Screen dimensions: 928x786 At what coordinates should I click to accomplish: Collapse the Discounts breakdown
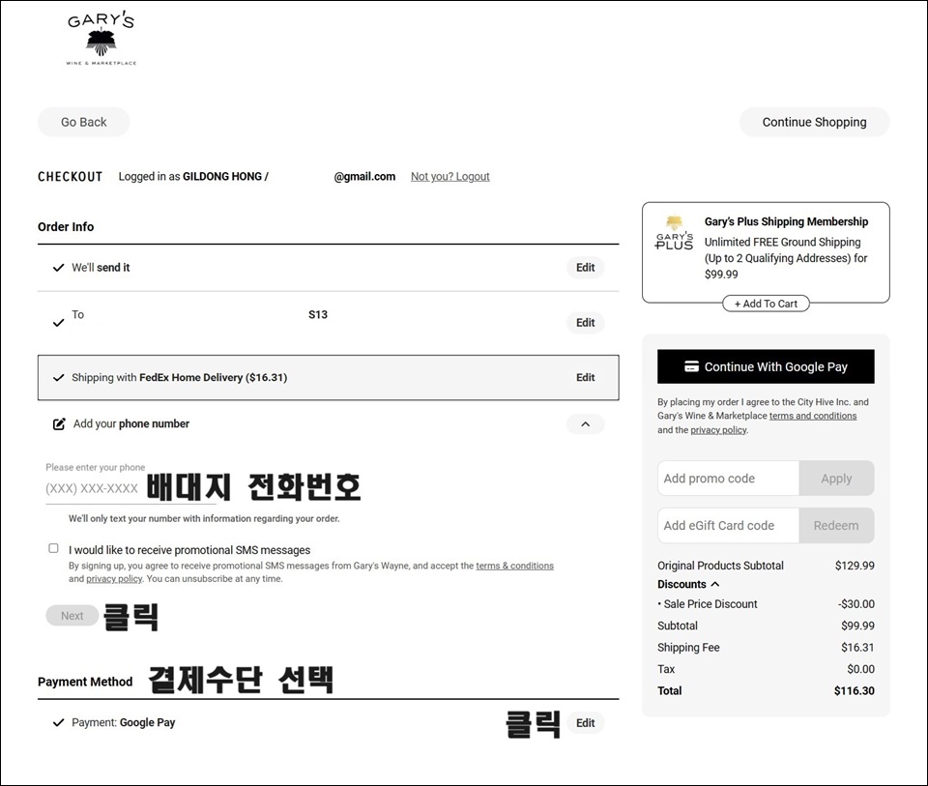pos(715,584)
